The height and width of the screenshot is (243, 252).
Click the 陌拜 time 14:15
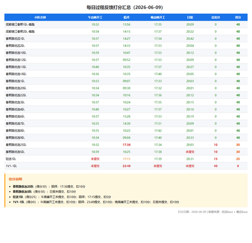click(x=127, y=32)
